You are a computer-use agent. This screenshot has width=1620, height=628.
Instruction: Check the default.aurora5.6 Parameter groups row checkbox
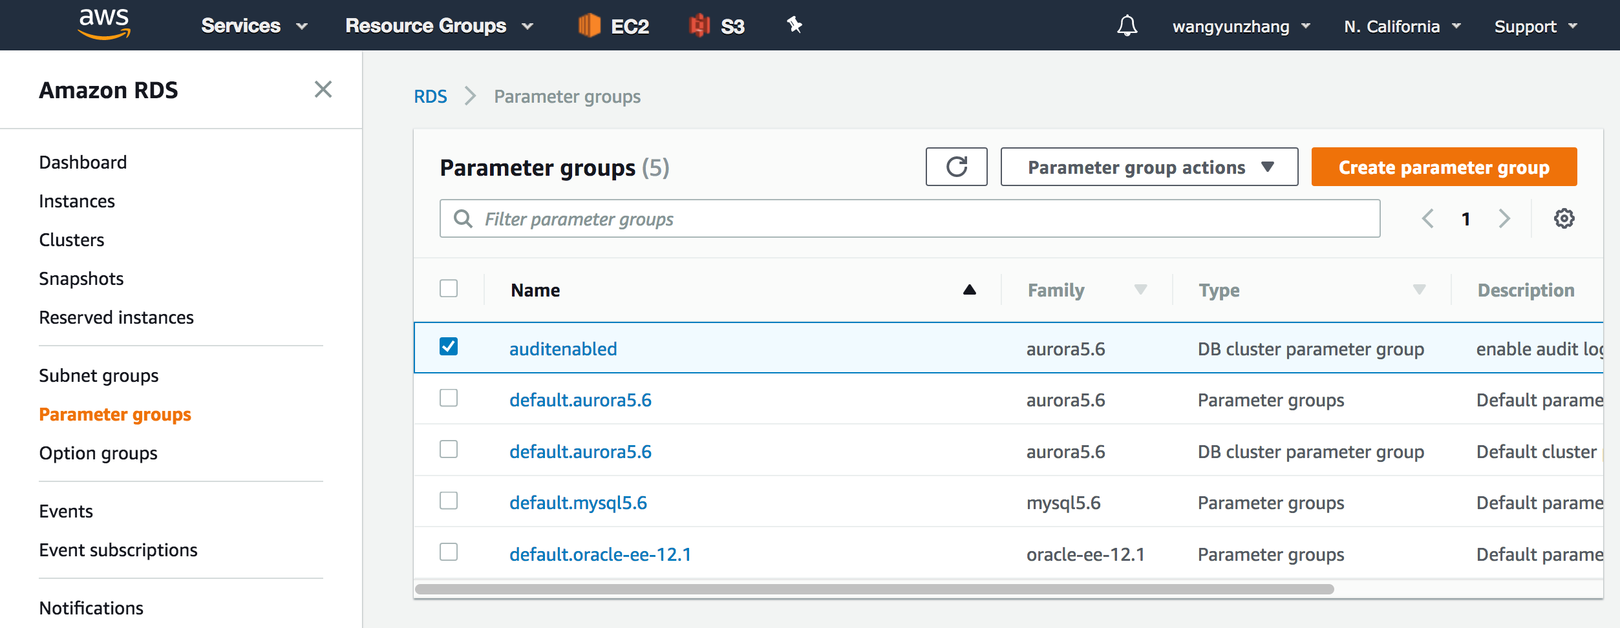(x=449, y=398)
